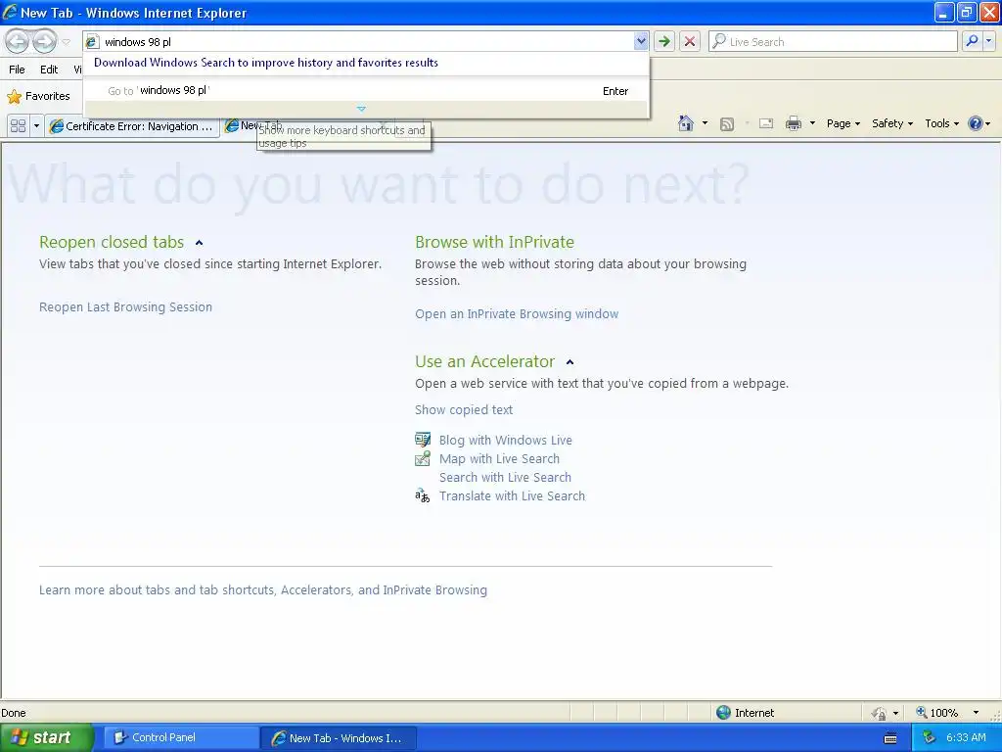Open the search provider dropdown arrow
1002x752 pixels.
pos(988,41)
